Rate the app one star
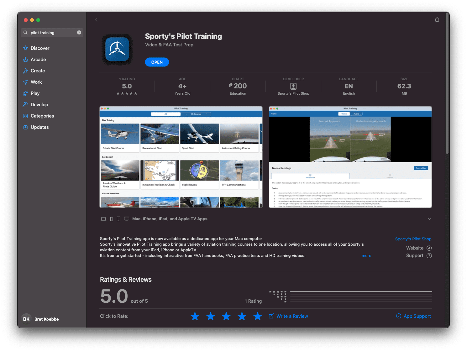The image size is (467, 351). click(195, 316)
